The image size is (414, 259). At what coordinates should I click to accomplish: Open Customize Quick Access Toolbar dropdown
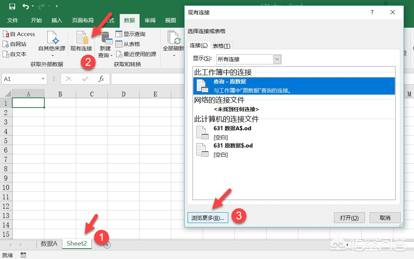point(57,6)
